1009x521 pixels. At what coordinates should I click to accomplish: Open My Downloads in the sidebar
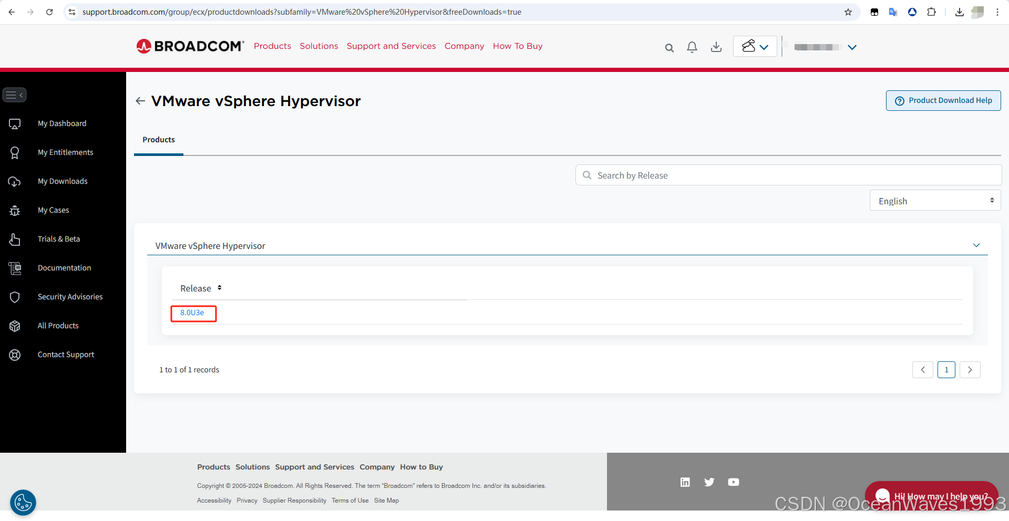coord(63,181)
